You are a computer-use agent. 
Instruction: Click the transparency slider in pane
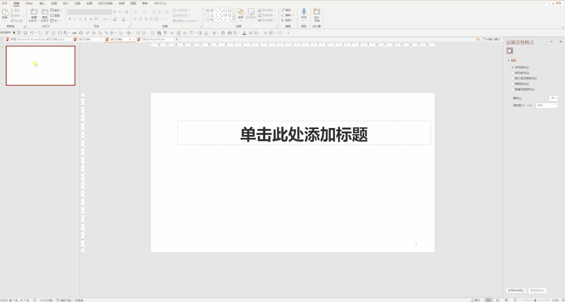click(530, 106)
